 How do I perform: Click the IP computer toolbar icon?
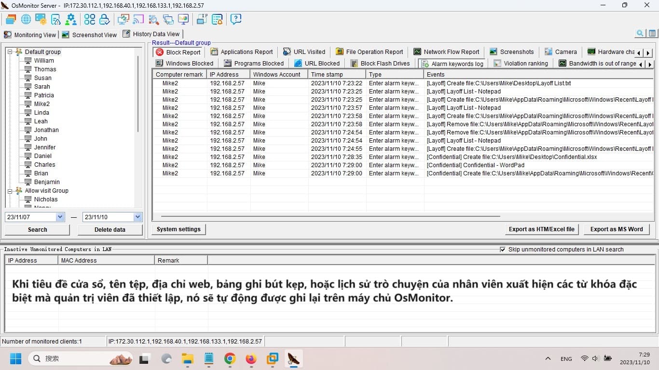pyautogui.click(x=202, y=19)
